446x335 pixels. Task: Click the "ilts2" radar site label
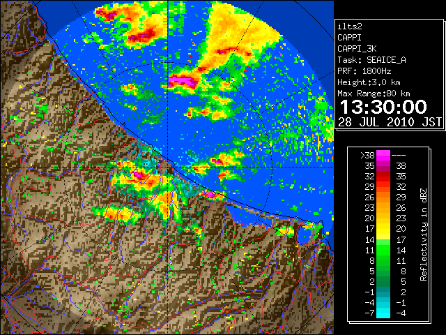tap(350, 27)
